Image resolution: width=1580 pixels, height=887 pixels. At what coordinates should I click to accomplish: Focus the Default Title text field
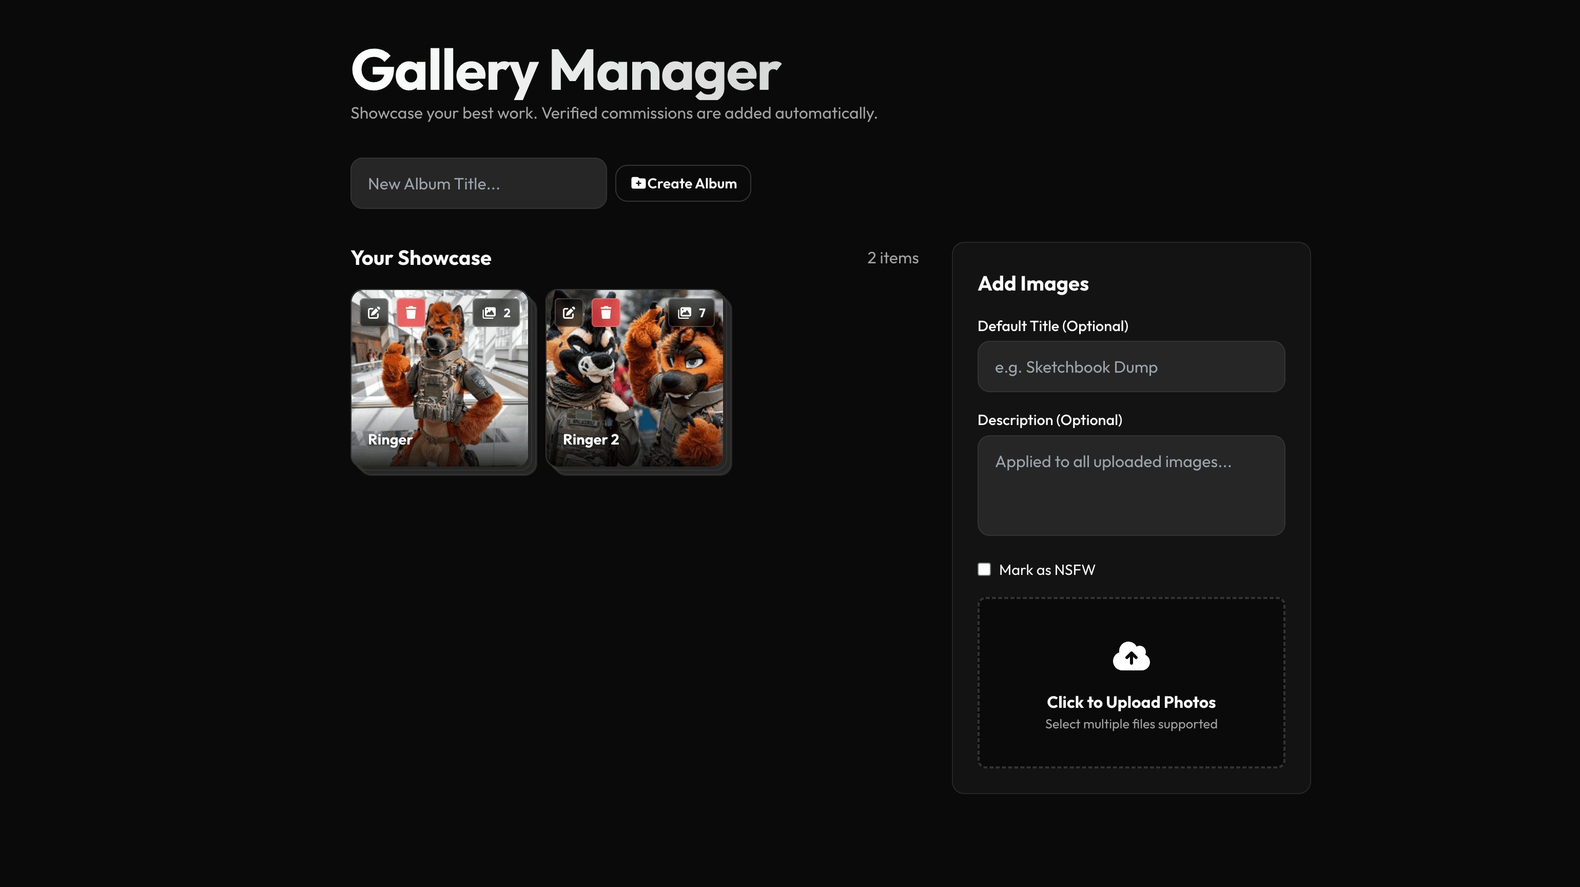[x=1130, y=366]
